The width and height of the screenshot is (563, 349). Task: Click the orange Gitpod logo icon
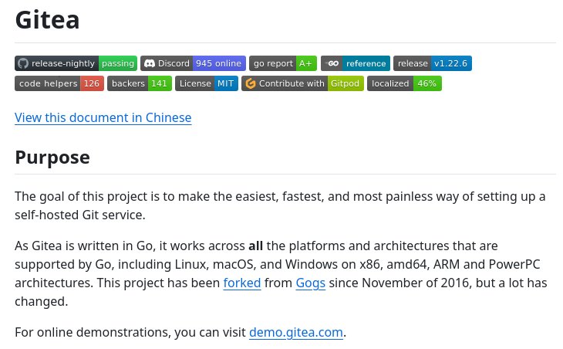(250, 83)
